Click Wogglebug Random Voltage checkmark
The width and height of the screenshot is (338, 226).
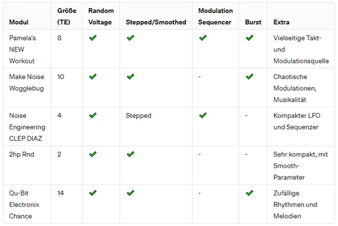coord(93,77)
